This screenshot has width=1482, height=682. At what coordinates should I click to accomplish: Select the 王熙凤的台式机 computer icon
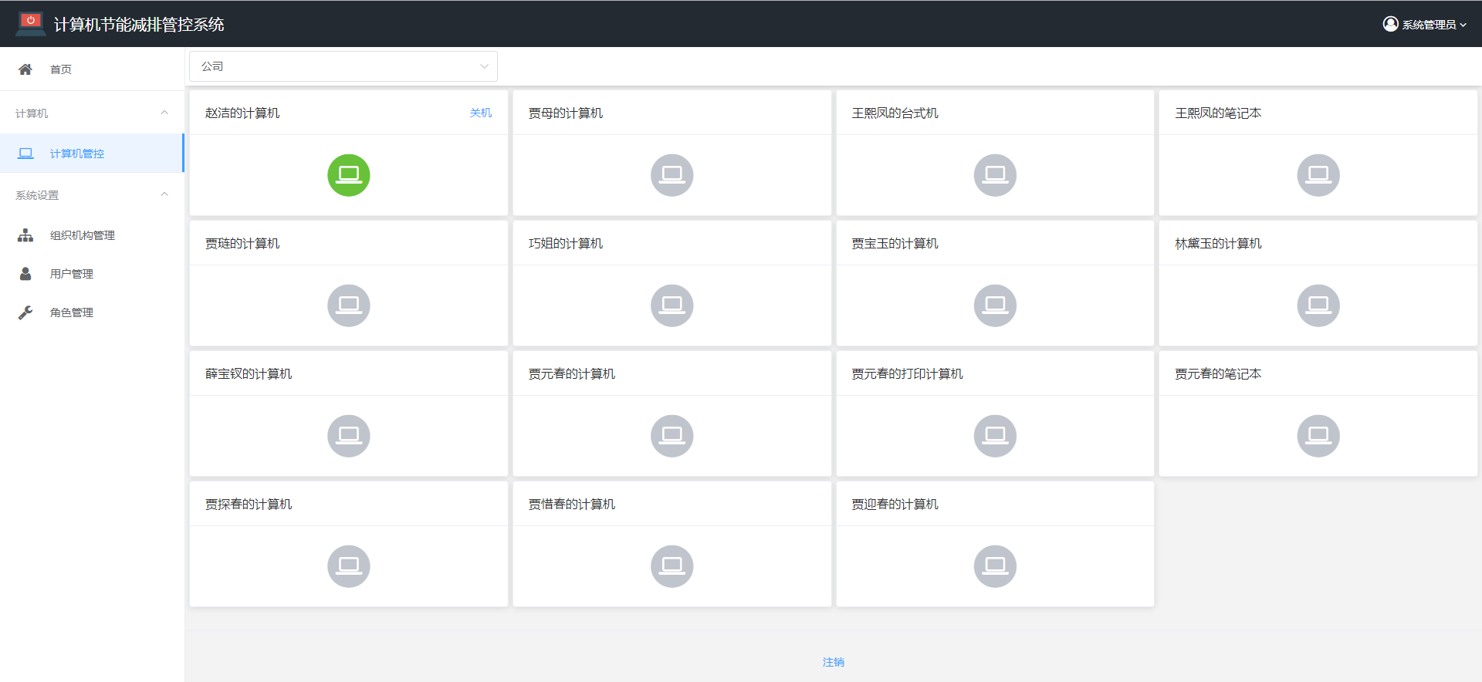click(995, 175)
